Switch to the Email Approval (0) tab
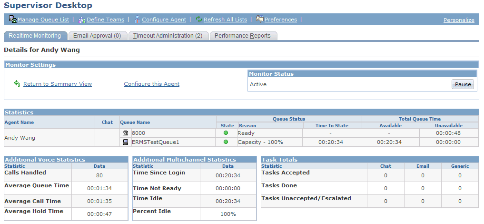 [x=97, y=36]
